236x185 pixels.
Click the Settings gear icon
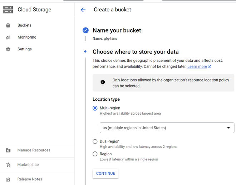coord(8,49)
